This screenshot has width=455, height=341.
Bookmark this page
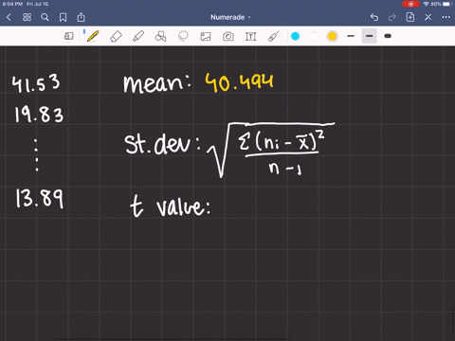63,17
